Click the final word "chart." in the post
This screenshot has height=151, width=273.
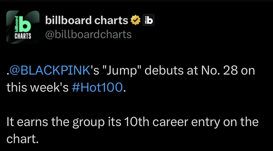(22, 138)
